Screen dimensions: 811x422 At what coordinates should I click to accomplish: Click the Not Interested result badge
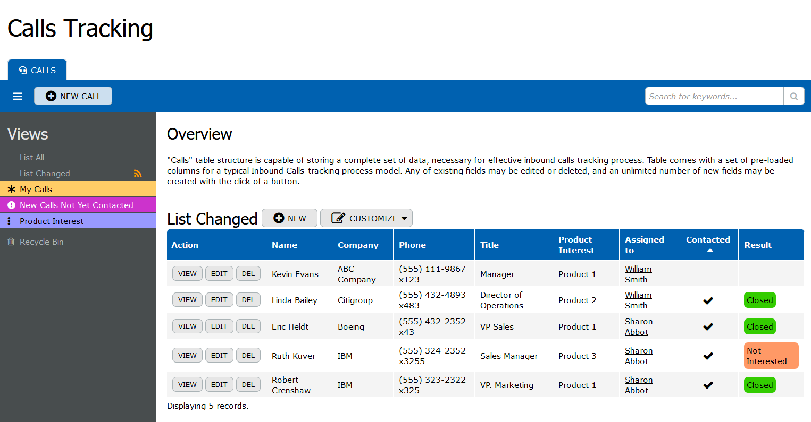(x=771, y=356)
